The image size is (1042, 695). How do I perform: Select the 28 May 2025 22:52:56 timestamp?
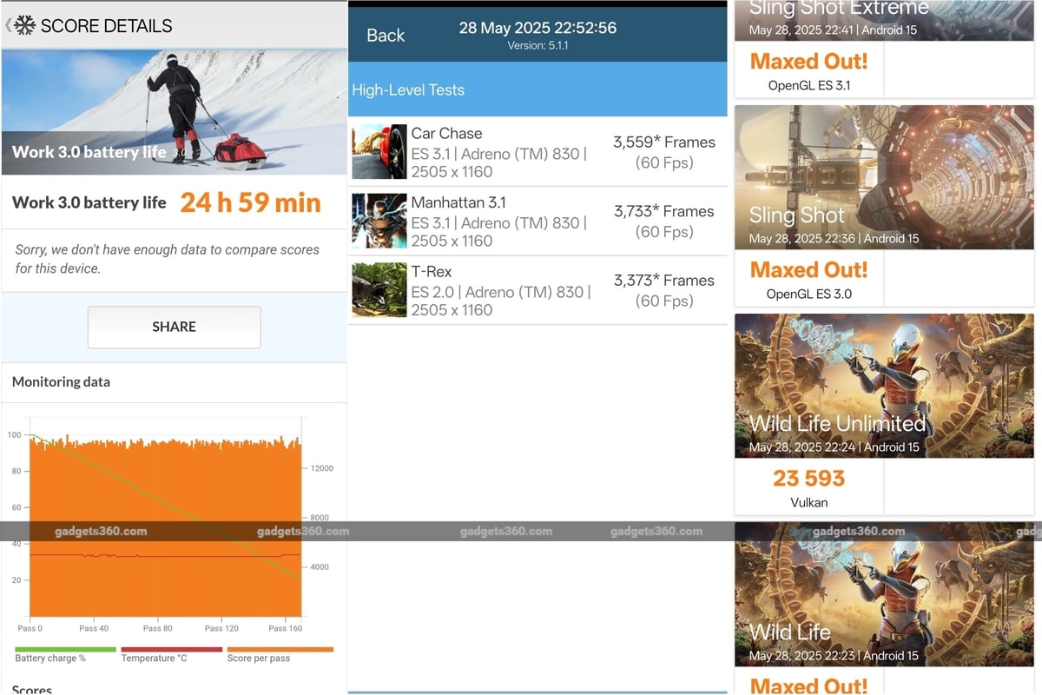point(537,28)
